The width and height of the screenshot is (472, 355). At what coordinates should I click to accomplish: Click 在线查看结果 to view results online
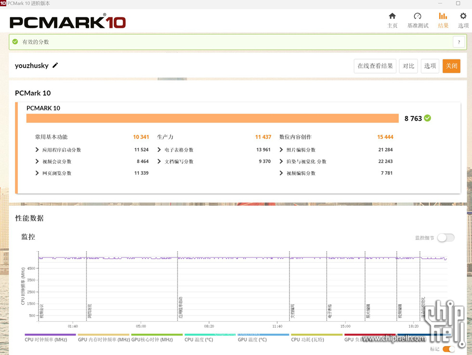(375, 66)
